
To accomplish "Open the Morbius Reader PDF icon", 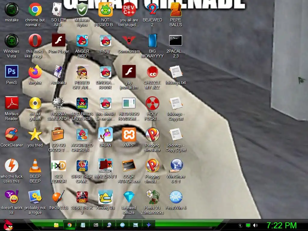I will click(x=12, y=103).
